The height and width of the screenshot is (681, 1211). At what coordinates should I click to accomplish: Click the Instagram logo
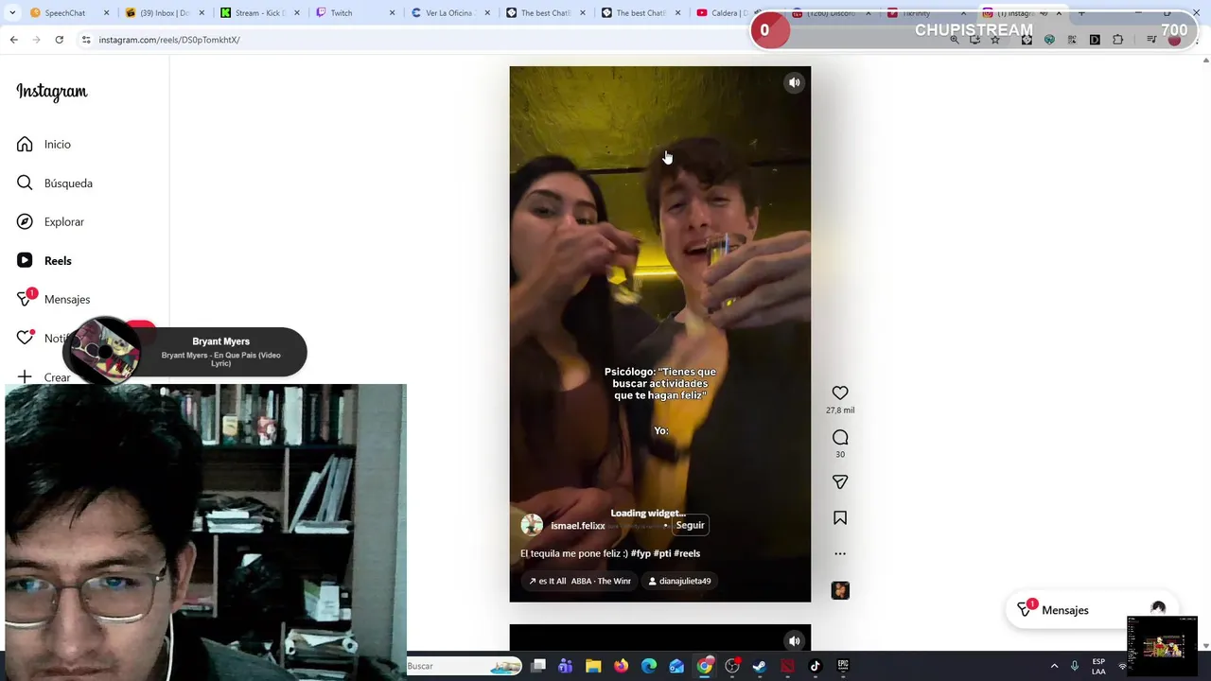point(52,92)
